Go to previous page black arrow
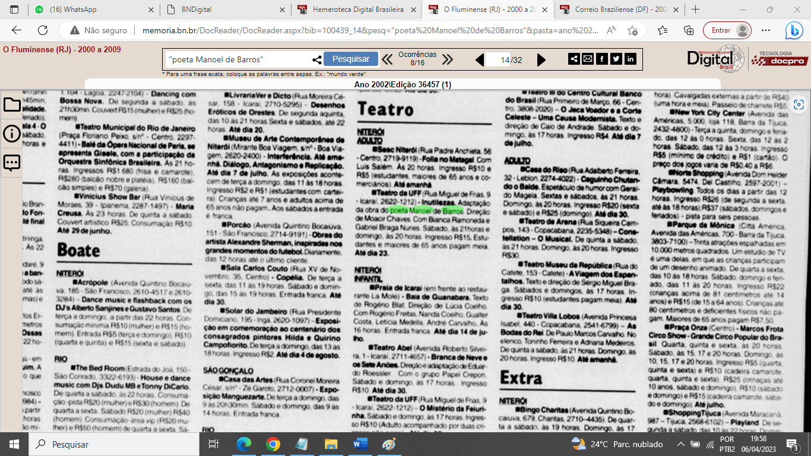This screenshot has height=456, width=811. (x=480, y=59)
